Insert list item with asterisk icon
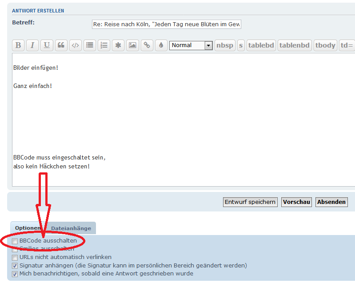Screen dimensions: 355x283 pyautogui.click(x=118, y=45)
